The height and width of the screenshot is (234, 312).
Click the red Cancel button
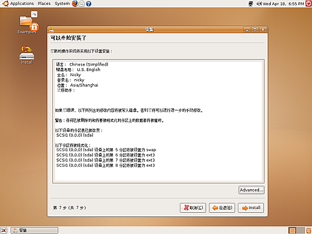click(x=193, y=208)
